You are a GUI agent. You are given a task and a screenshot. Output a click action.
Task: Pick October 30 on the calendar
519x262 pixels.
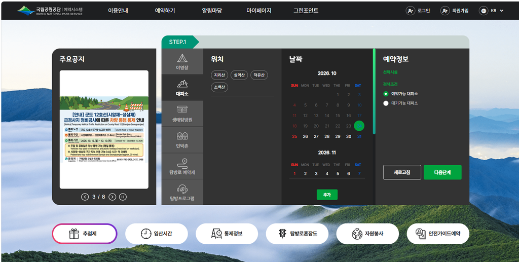click(x=349, y=136)
